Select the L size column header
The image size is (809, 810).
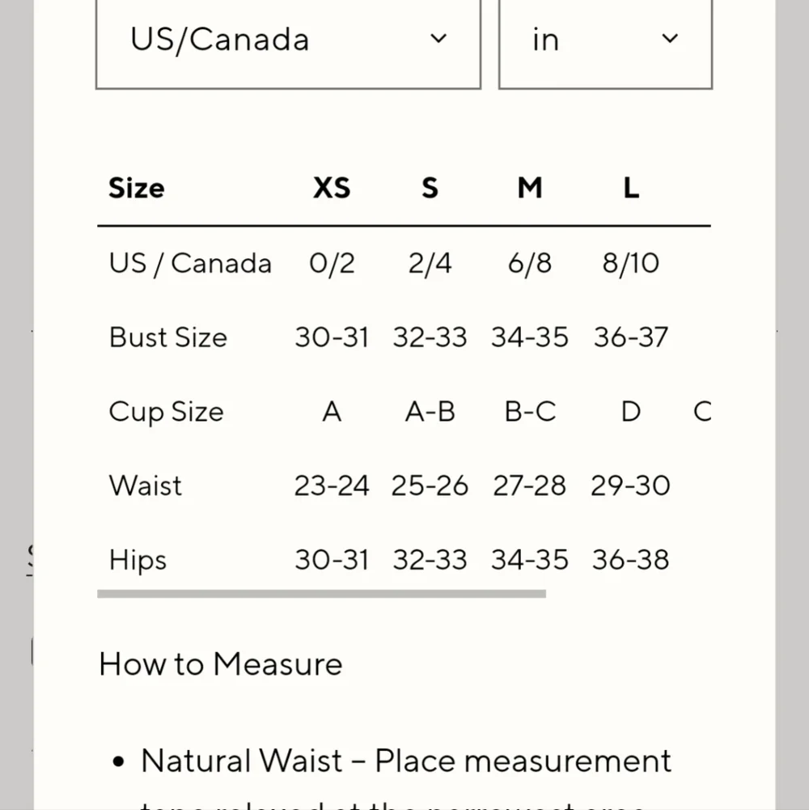631,188
